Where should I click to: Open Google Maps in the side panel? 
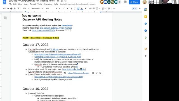[145, 38]
